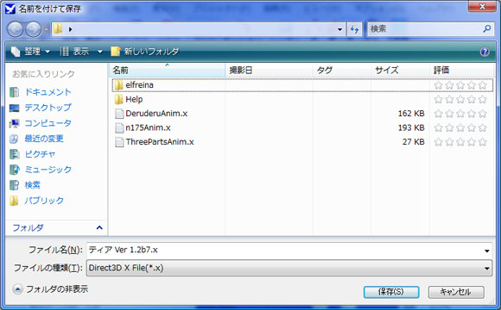
Task: Click the Back navigation arrow button
Action: click(x=15, y=29)
